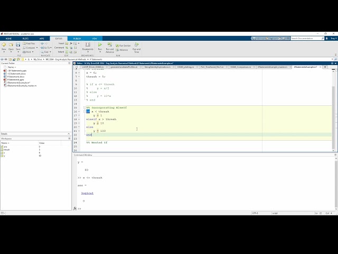
Task: Click the browse for folder icon
Action: tap(14, 59)
